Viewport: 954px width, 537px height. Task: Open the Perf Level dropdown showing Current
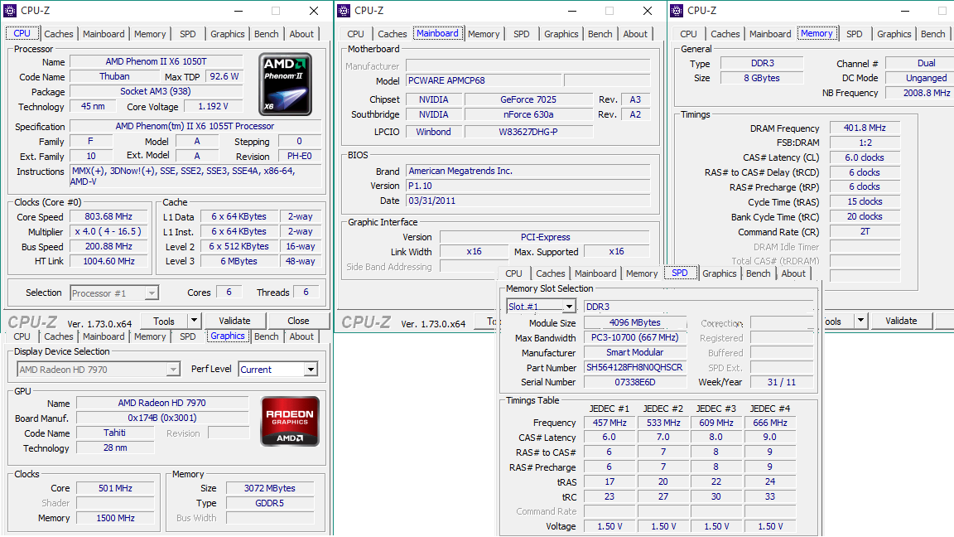click(278, 369)
